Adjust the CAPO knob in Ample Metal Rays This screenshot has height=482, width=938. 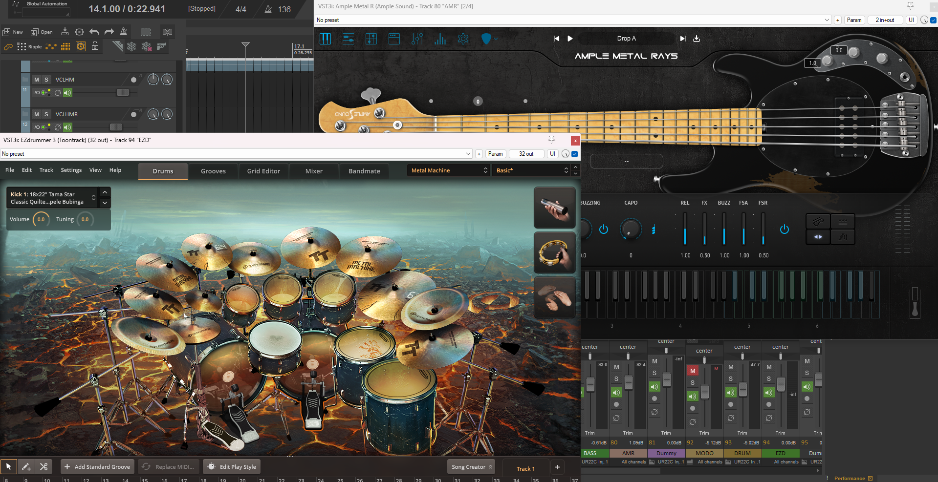tap(631, 229)
